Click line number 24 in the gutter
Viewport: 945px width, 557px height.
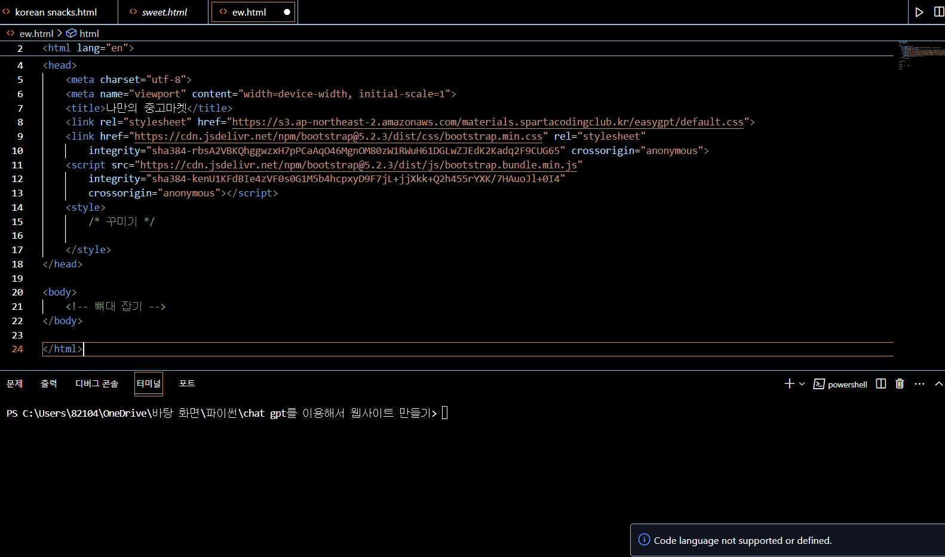pyautogui.click(x=17, y=349)
